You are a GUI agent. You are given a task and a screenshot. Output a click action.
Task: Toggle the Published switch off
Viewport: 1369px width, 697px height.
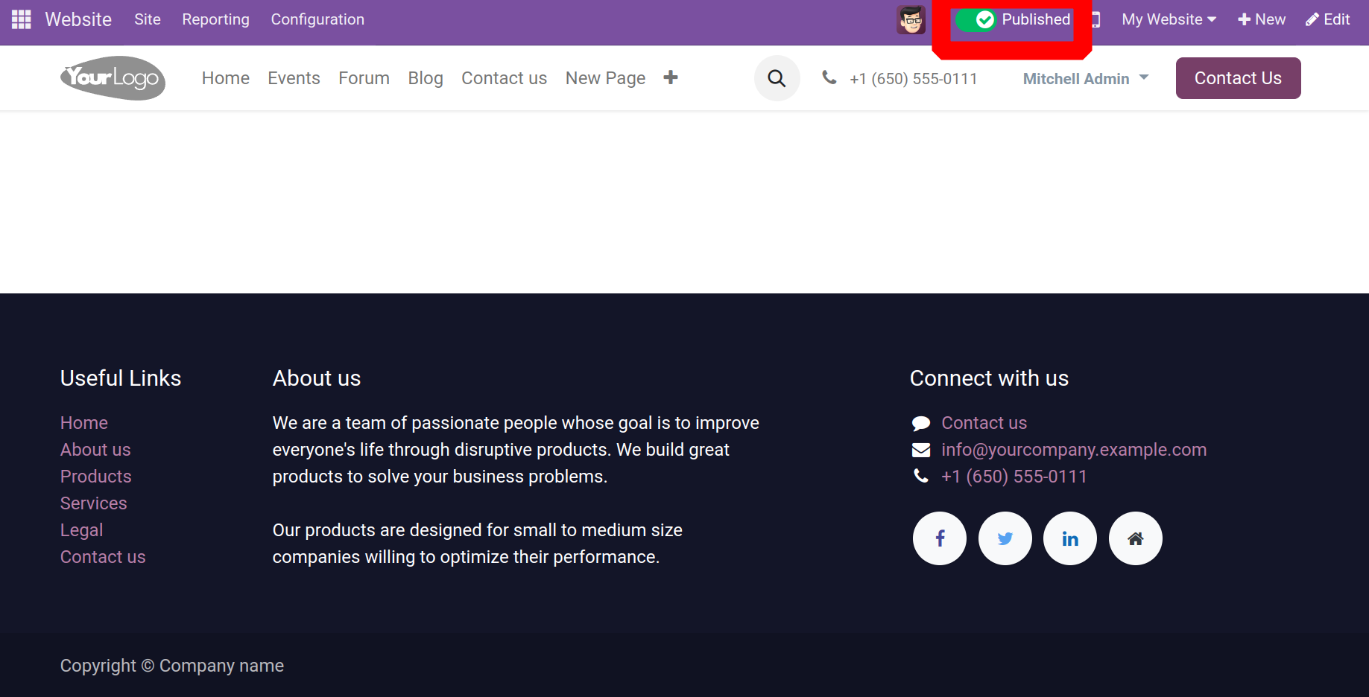click(976, 20)
